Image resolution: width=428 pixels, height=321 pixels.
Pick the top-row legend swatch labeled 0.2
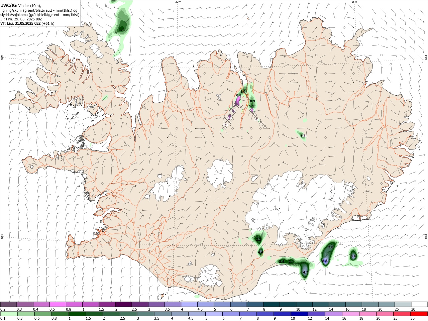click(8, 305)
